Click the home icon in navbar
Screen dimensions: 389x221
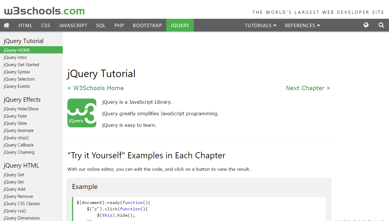tap(6, 25)
